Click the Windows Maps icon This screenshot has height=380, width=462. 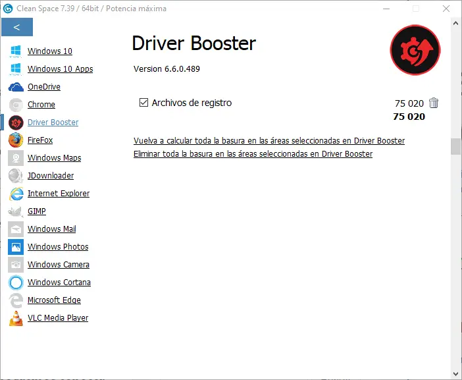16,158
